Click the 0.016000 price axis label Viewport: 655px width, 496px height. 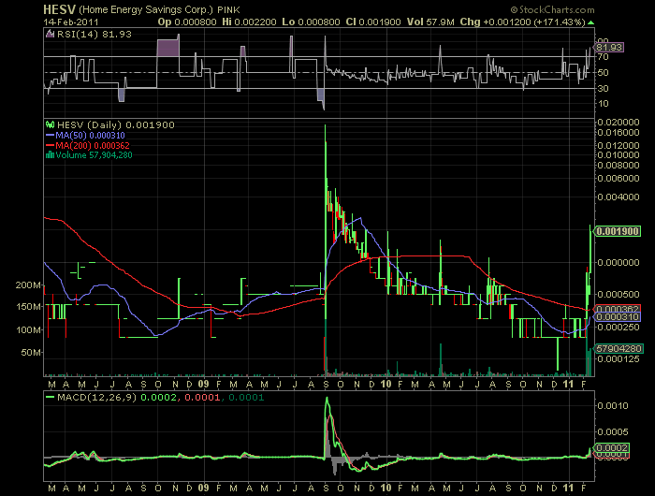619,133
